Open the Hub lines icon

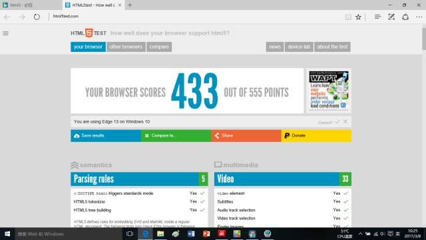(377, 17)
